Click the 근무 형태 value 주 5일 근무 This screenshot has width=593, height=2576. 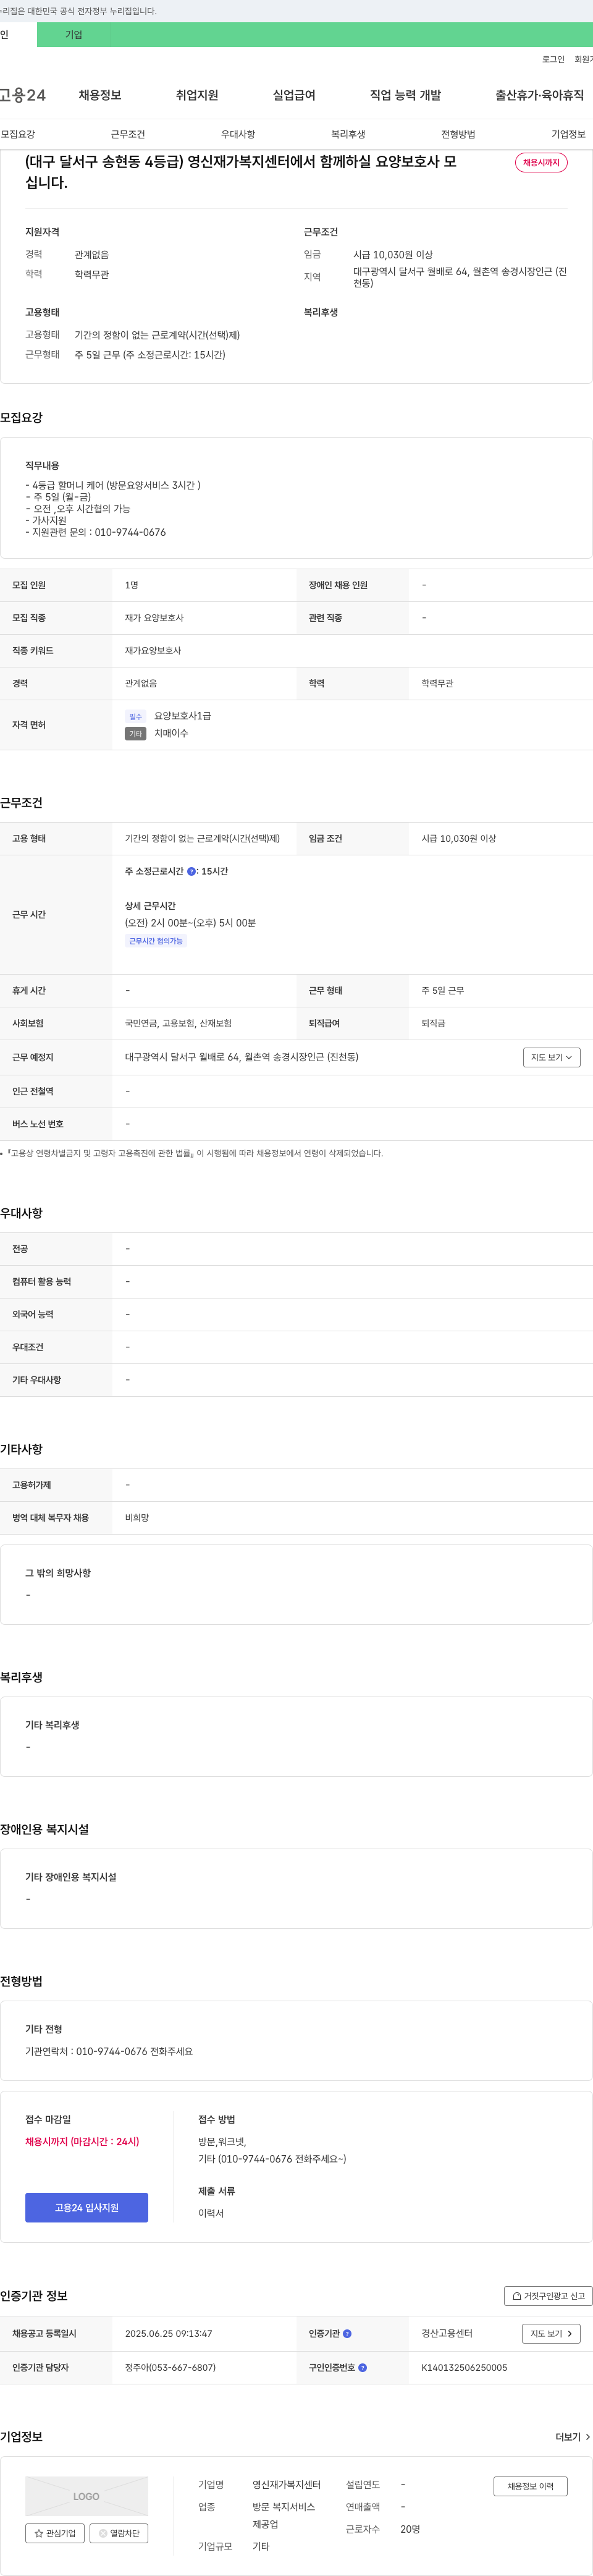442,990
